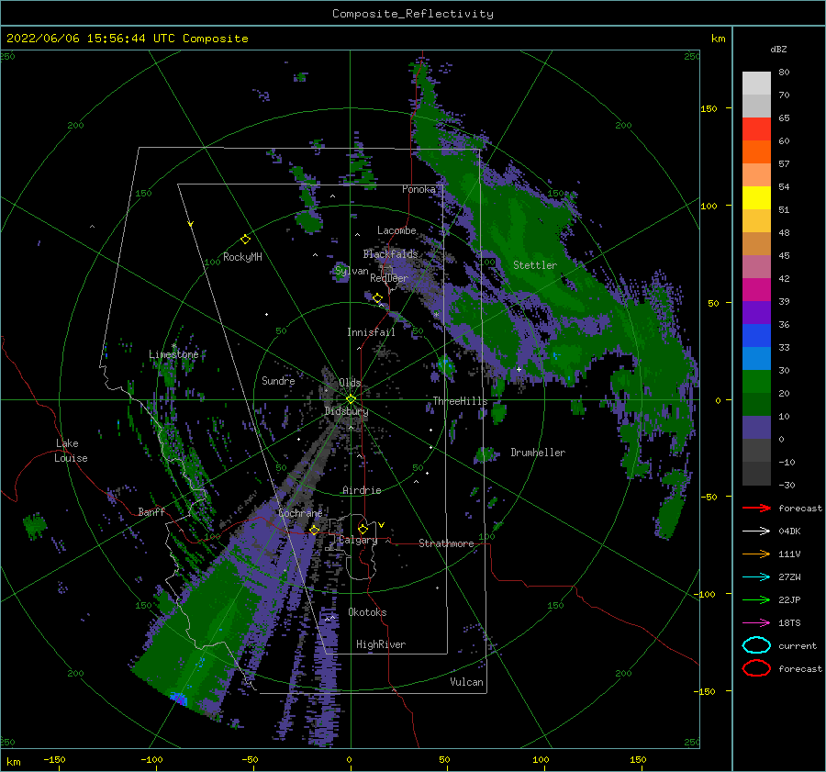Viewport: 826px width, 772px height.
Task: Click the Sylvan label
Action: pos(352,271)
